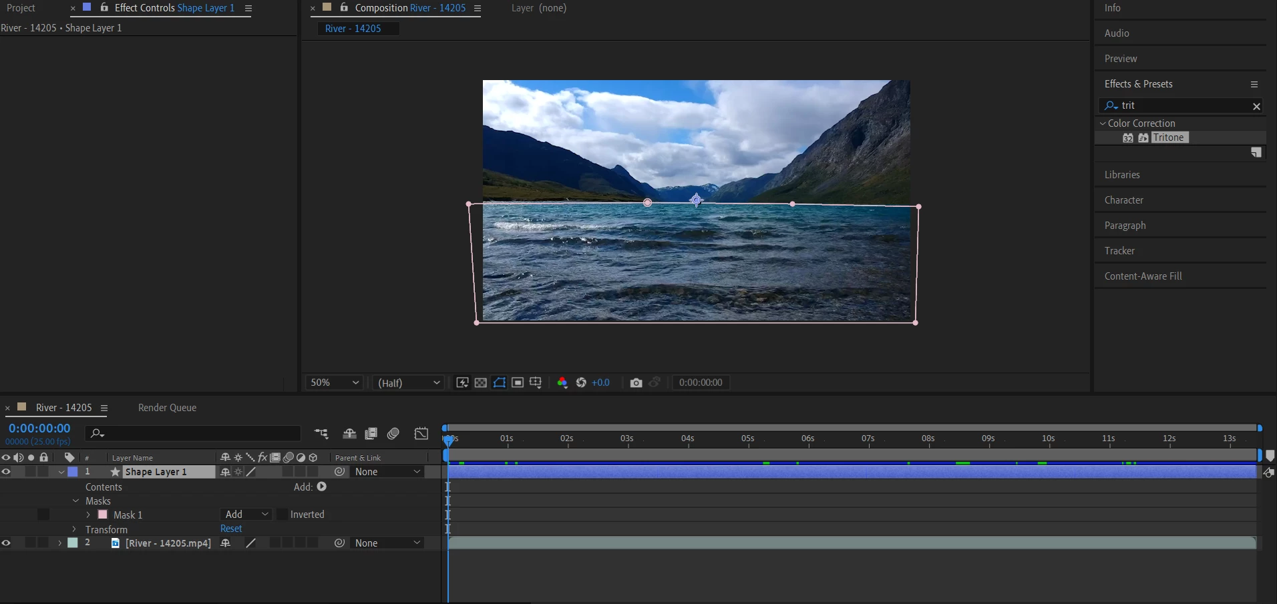Click the Region of Interest icon
The image size is (1277, 604).
coord(518,382)
